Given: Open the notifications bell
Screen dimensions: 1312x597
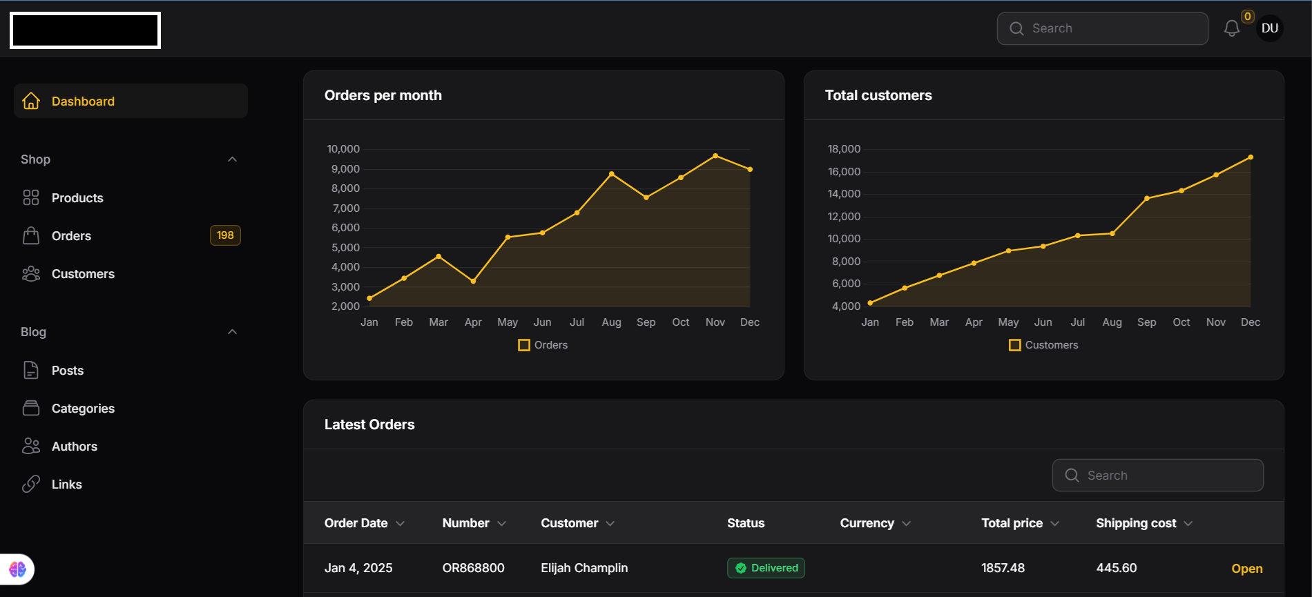Looking at the screenshot, I should (x=1231, y=28).
